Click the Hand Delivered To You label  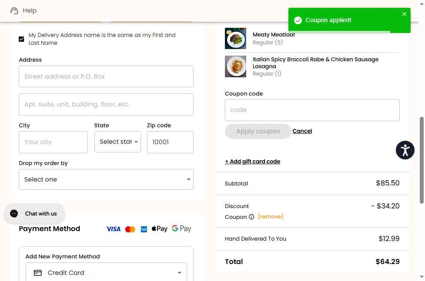pyautogui.click(x=255, y=239)
